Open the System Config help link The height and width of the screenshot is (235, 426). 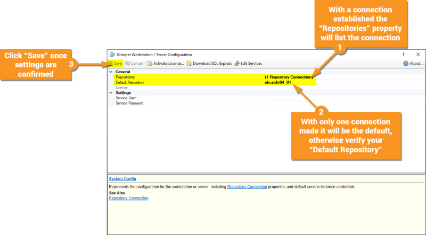click(122, 179)
